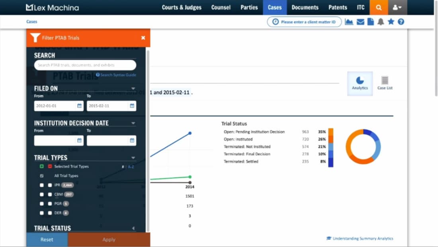Click the analytics chart icon in toolbar
438x247 pixels.
(349, 22)
